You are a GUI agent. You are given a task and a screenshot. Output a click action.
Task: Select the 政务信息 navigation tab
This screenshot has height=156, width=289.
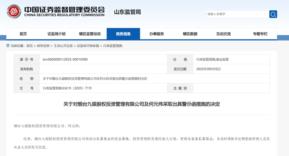(123, 34)
